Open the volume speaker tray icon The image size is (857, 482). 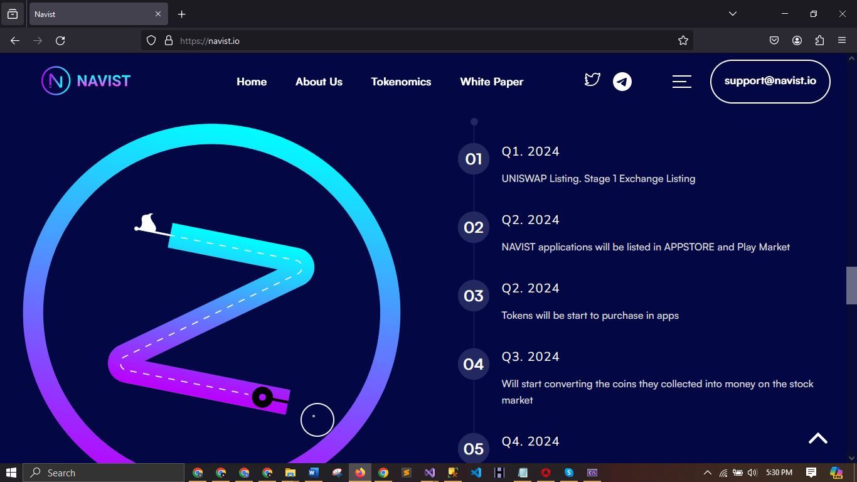752,473
